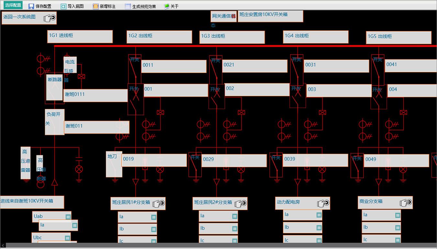Viewport: 437px width, 249px height.
Task: Click the 谢班0111 annotation box
Action: (96, 95)
